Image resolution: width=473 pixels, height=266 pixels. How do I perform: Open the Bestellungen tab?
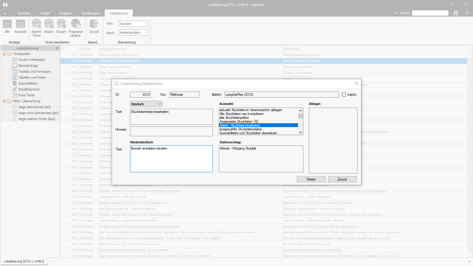click(90, 13)
